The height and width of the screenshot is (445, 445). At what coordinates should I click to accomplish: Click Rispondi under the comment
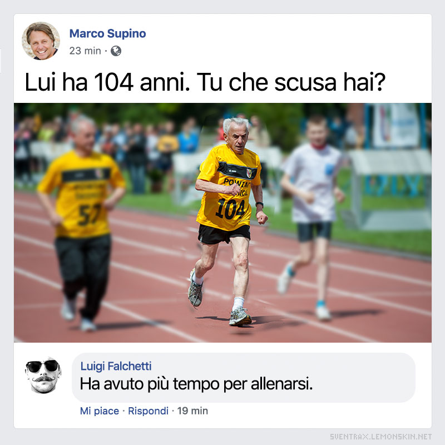(x=148, y=411)
